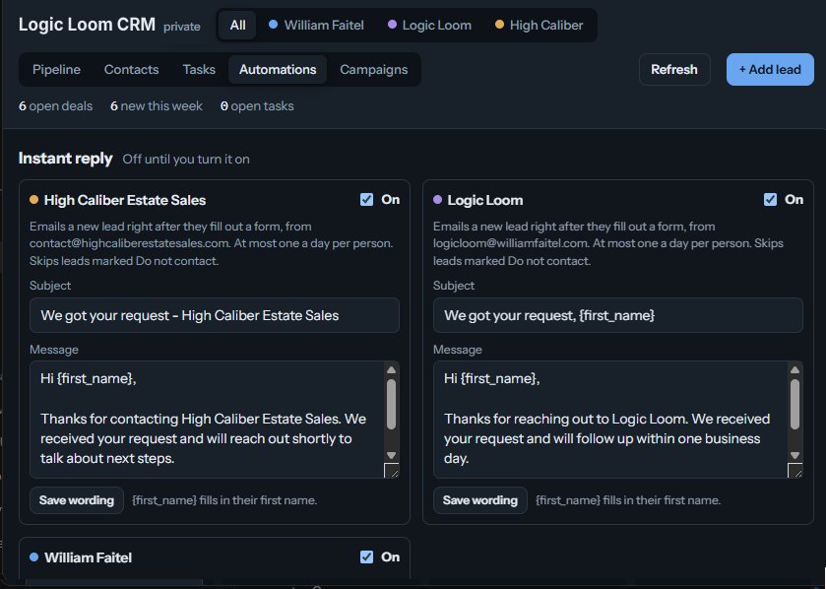Uncheck the On checkbox in the Logic Loom card
The image size is (826, 589).
coord(770,200)
